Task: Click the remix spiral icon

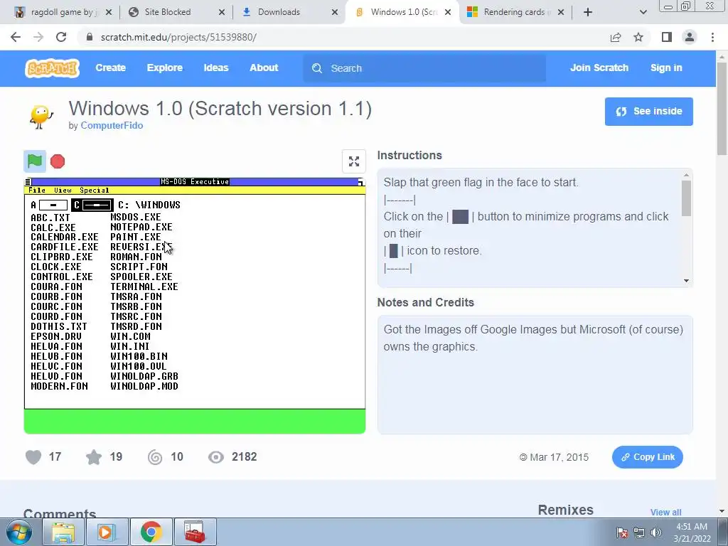Action: point(155,457)
